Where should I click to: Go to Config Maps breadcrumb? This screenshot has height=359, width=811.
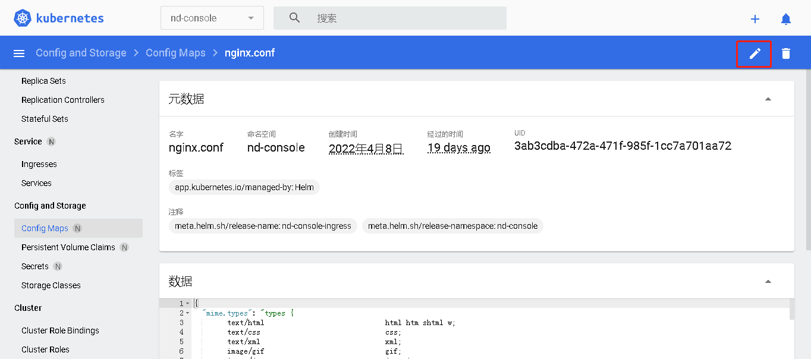tap(175, 53)
